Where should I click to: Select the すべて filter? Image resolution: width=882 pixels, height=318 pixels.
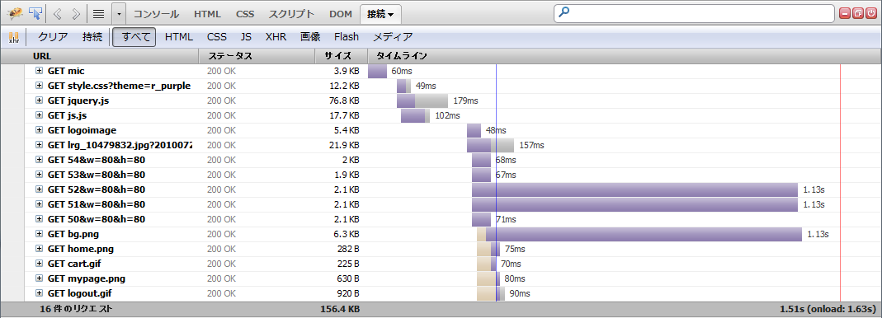pos(134,37)
